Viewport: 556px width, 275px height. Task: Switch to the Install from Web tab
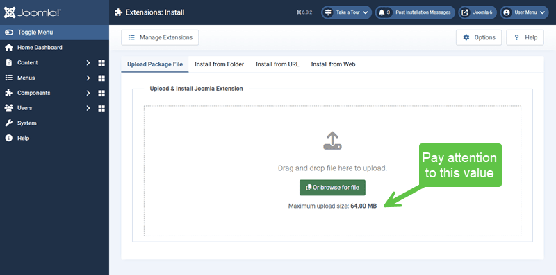point(334,64)
